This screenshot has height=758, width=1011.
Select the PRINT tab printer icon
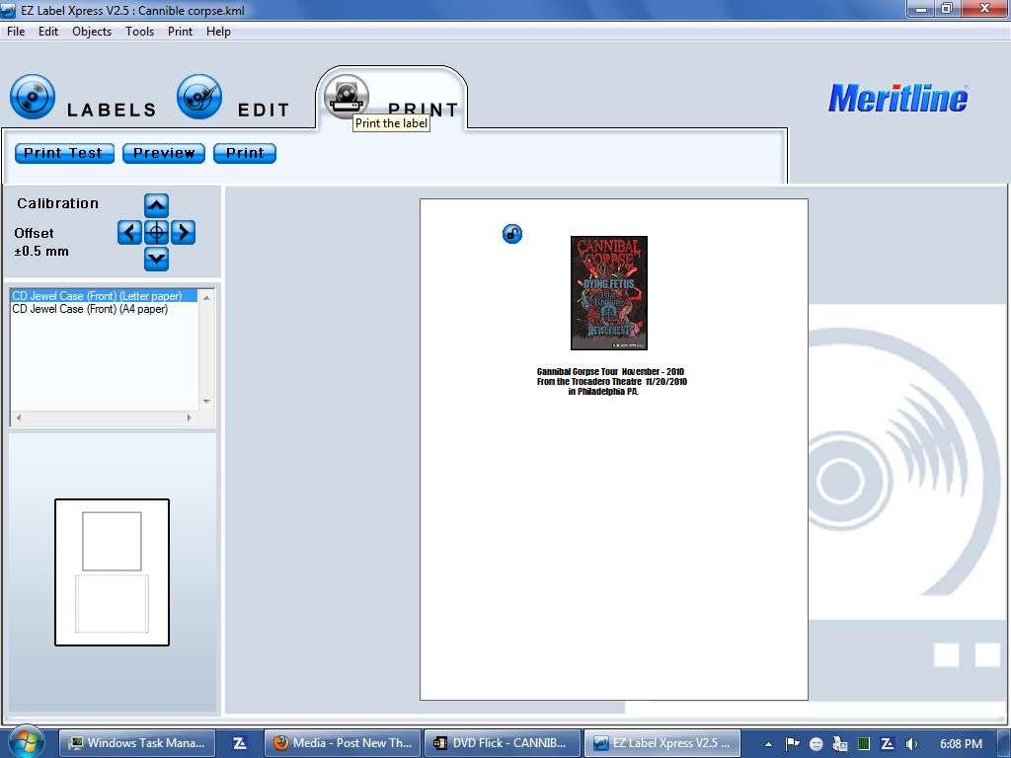pyautogui.click(x=347, y=96)
